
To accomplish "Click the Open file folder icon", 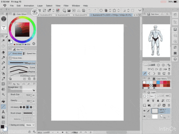I will pos(69,11).
